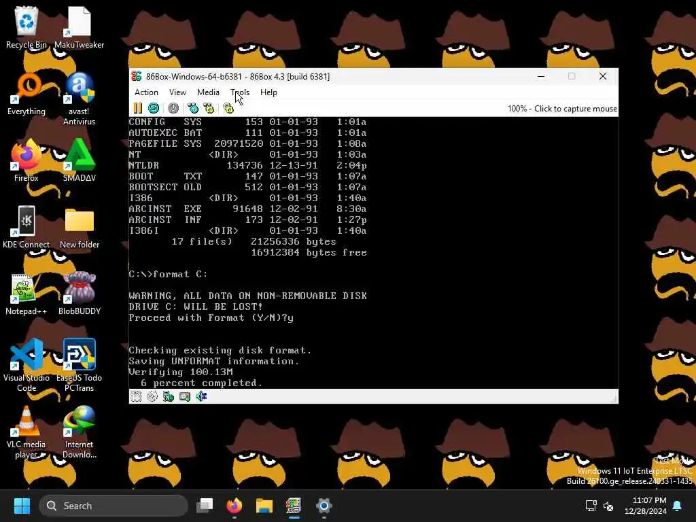Click the 'Proceed with Format (Y/N)?y' line

tap(211, 318)
